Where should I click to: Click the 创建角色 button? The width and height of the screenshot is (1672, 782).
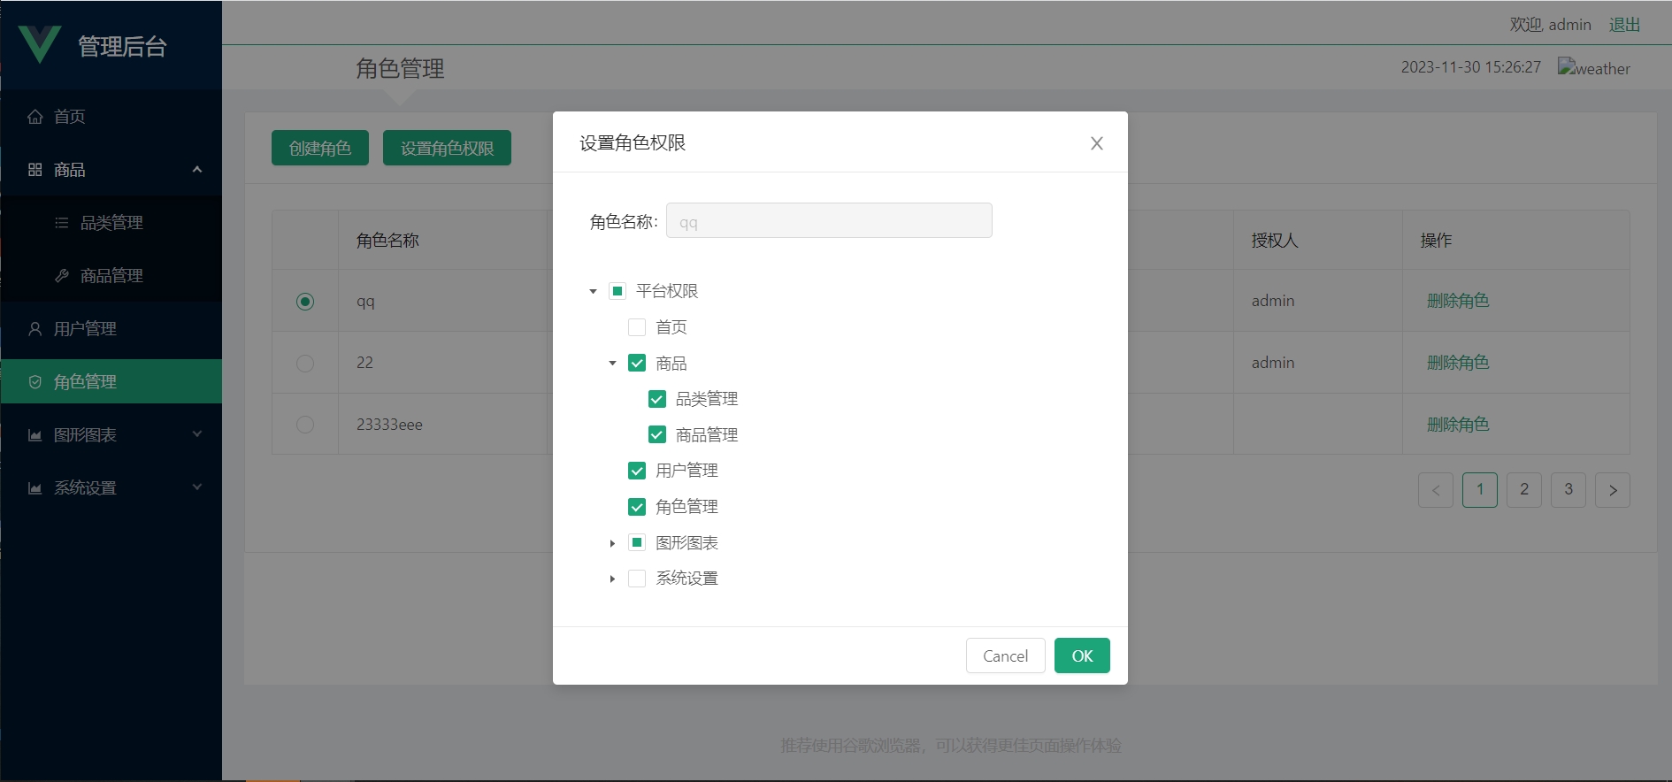click(320, 148)
